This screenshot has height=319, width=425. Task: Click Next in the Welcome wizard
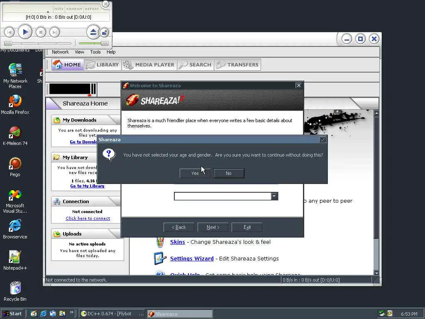213,227
